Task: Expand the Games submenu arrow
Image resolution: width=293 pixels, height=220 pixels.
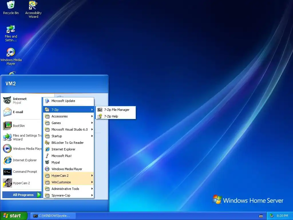Action: [x=92, y=123]
